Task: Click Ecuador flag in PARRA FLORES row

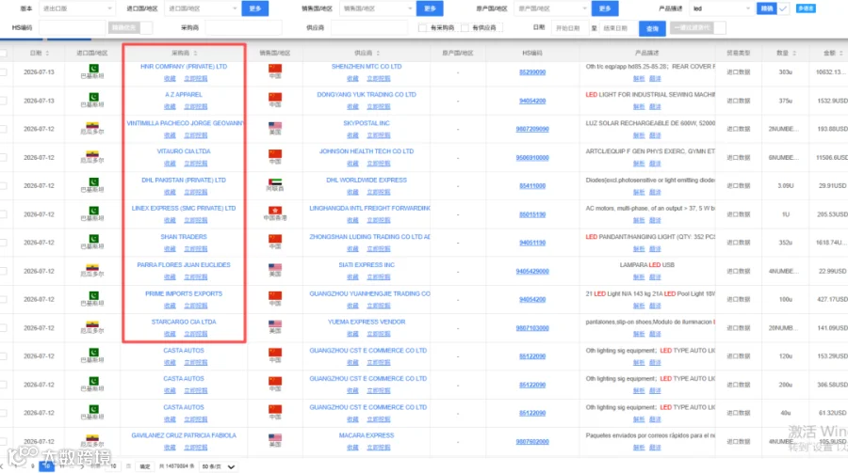Action: pyautogui.click(x=92, y=267)
